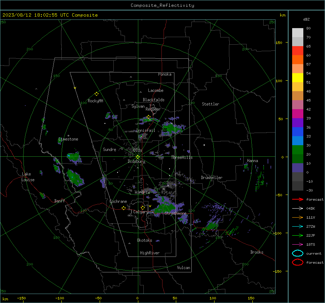The width and height of the screenshot is (325, 303).
Task: Click the red forecast arrow in legend
Action: [298, 199]
